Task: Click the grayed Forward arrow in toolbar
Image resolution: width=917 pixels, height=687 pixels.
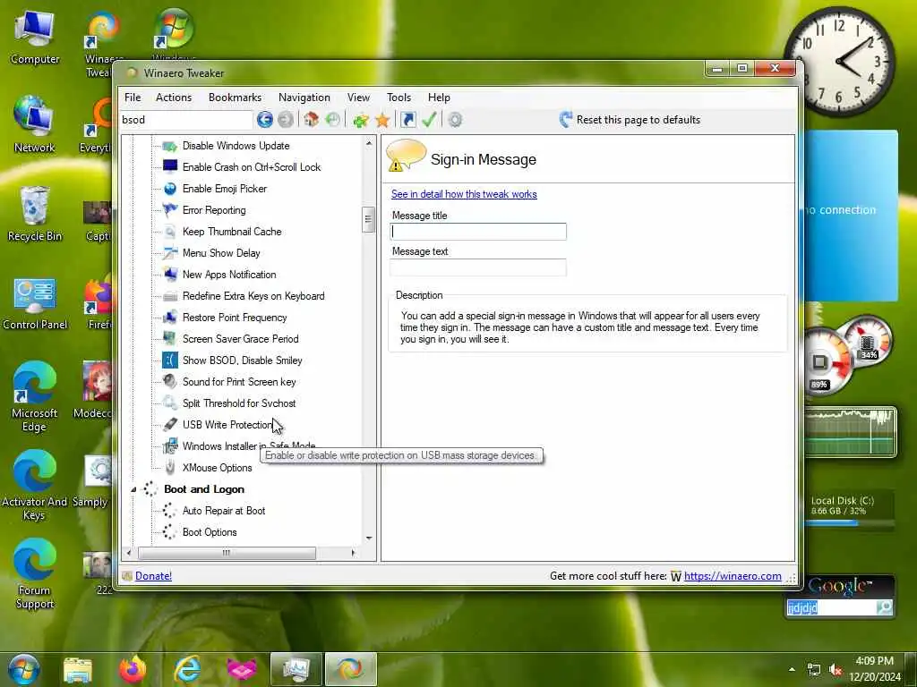Action: 286,120
